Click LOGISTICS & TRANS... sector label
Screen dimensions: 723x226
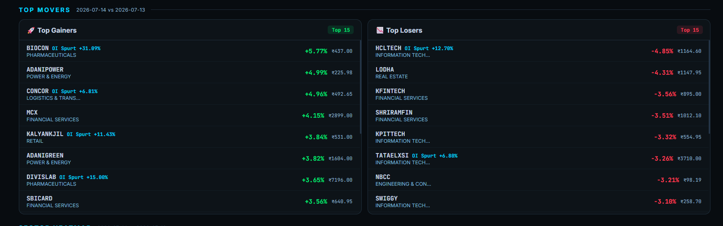click(53, 98)
